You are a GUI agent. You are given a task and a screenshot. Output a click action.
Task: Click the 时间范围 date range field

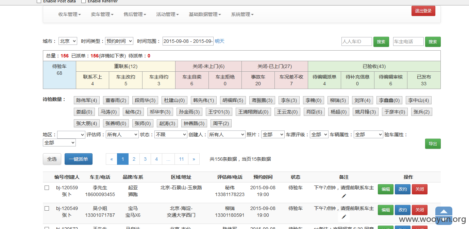tap(188, 41)
